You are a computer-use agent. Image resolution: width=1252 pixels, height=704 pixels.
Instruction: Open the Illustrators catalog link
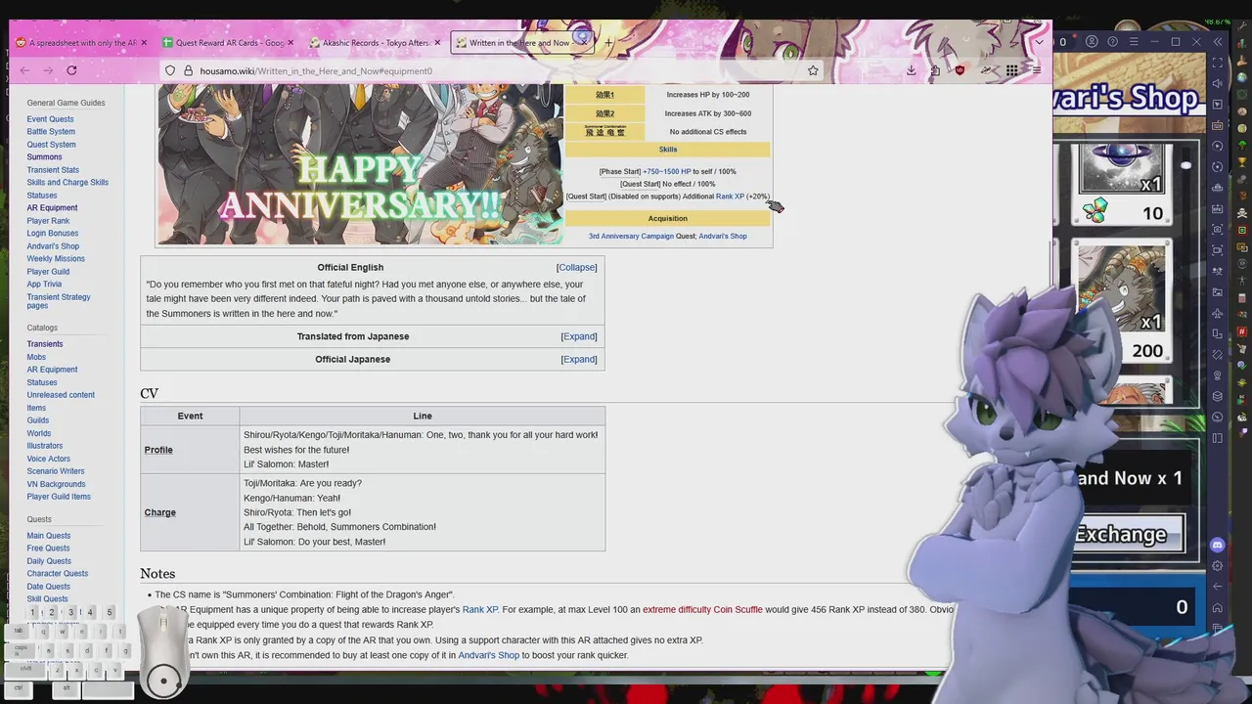click(x=44, y=446)
